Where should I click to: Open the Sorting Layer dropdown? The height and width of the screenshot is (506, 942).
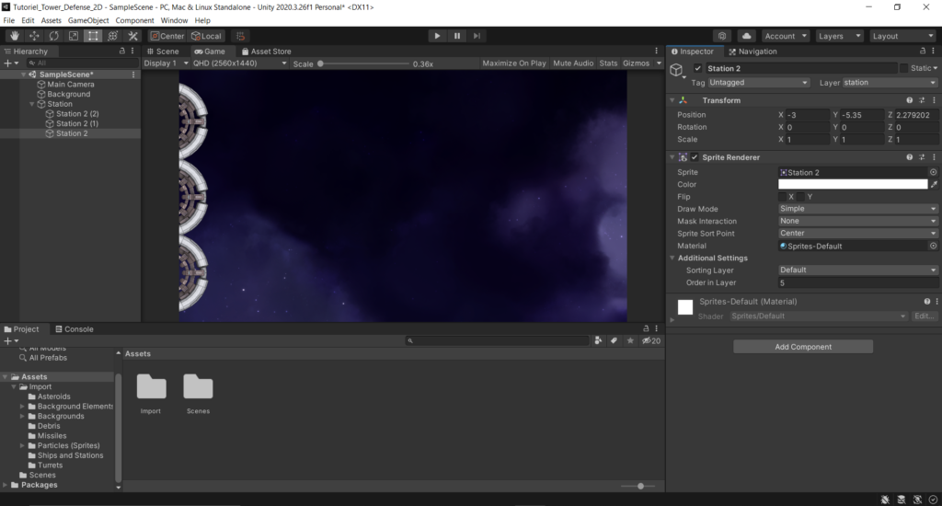tap(857, 270)
